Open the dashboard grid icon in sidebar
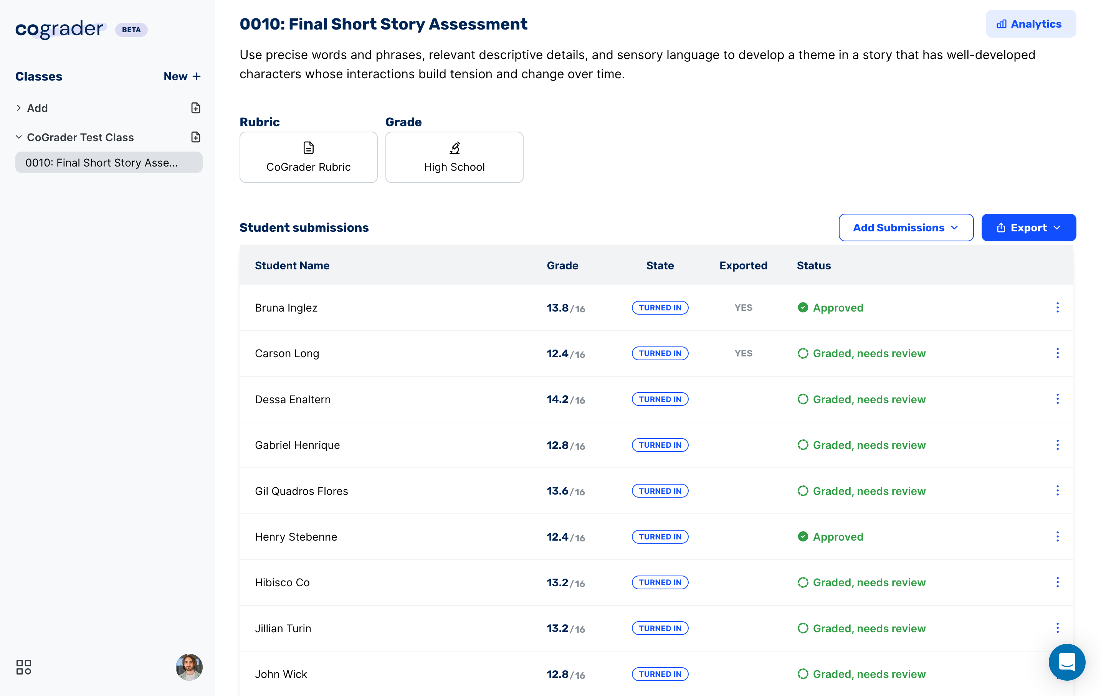Viewport: 1101px width, 696px height. tap(24, 667)
